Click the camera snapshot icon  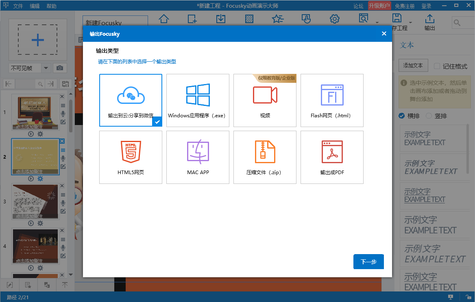(60, 68)
